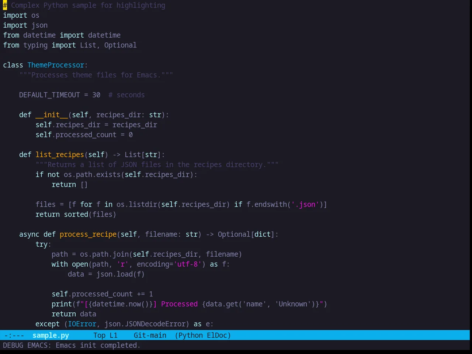Click the 'self.recipes_dir = recipes_dir' line

pyautogui.click(x=96, y=125)
